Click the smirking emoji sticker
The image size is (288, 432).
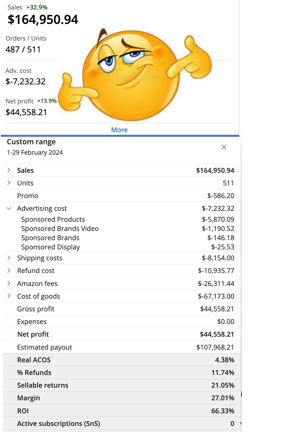tap(132, 75)
